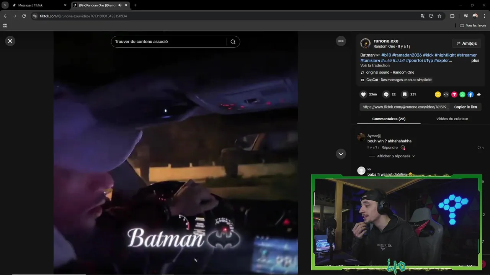Open Aymen's commenter avatar

pos(361,137)
